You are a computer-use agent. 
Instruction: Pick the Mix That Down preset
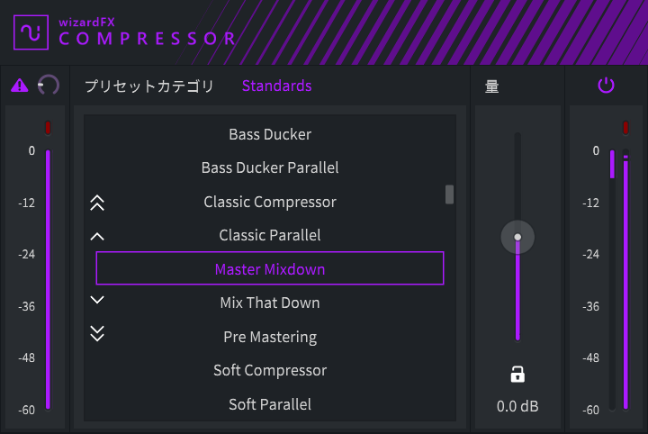click(270, 303)
